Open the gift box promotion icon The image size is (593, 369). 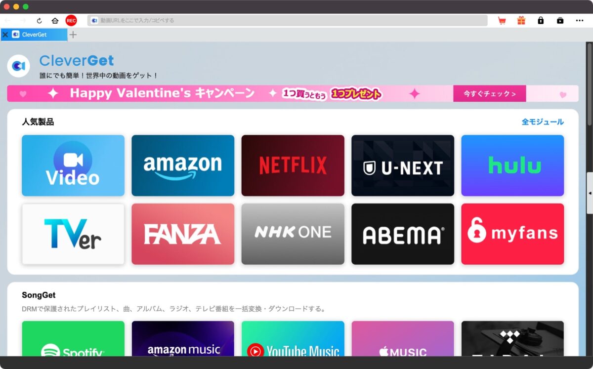coord(521,21)
